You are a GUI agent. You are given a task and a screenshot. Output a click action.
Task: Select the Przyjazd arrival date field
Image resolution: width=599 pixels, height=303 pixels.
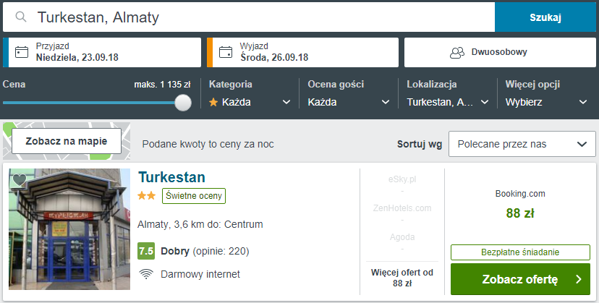pos(102,52)
